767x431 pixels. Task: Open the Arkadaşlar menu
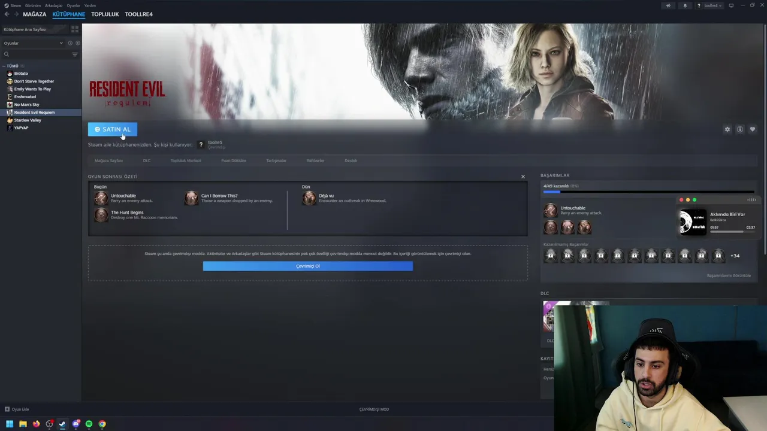click(x=53, y=5)
